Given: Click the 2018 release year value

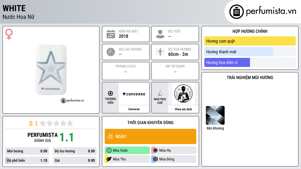Looking at the screenshot, I should [123, 36].
